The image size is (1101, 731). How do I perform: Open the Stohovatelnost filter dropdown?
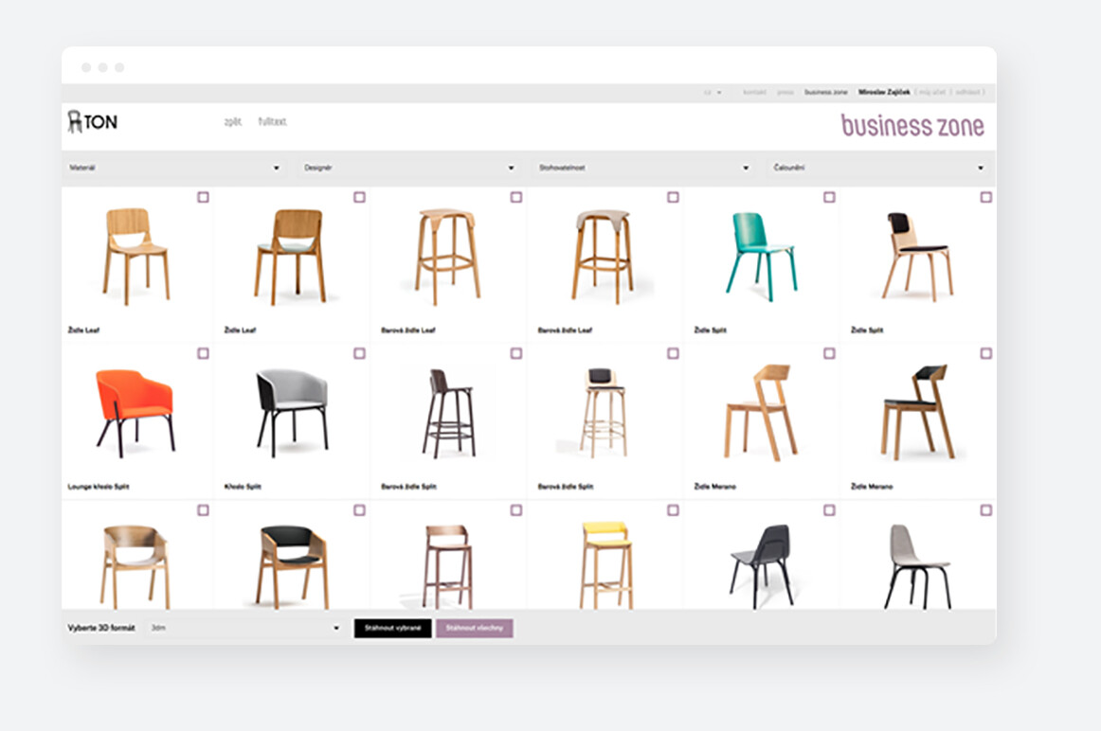[x=643, y=168]
